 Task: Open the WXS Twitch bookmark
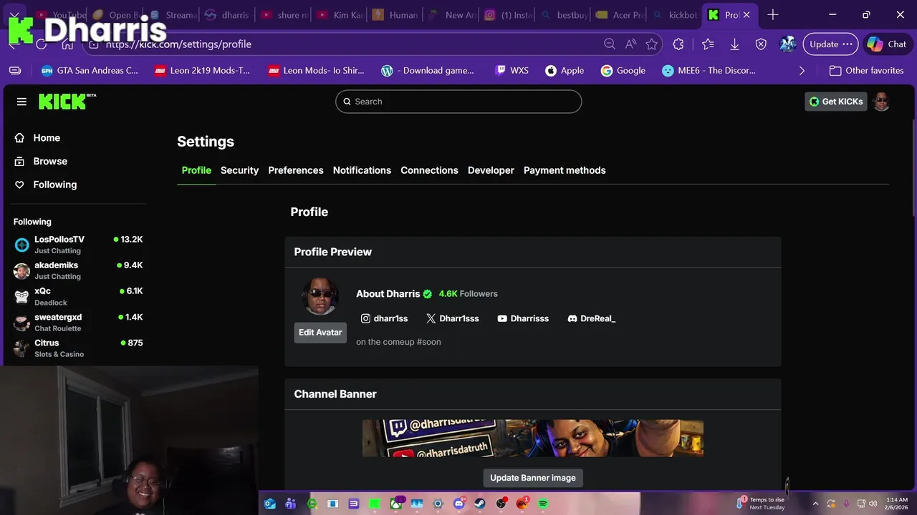(x=512, y=71)
